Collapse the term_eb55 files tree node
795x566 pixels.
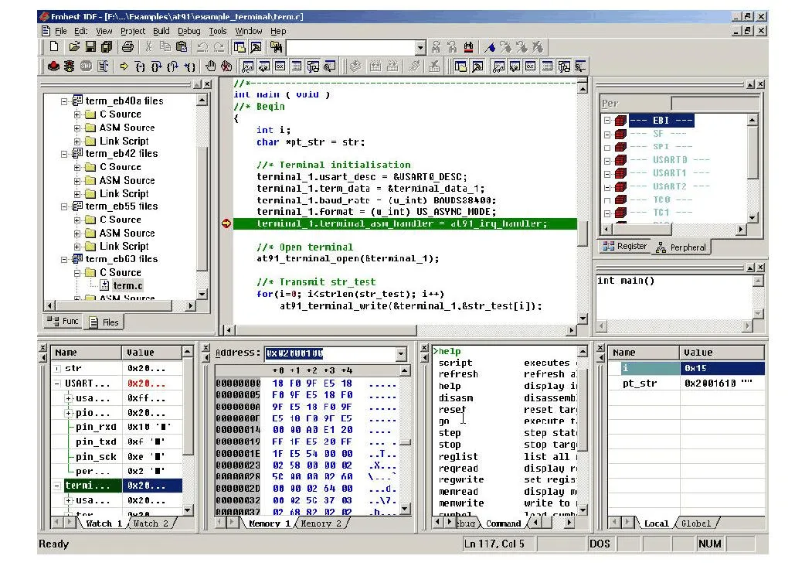click(x=64, y=206)
